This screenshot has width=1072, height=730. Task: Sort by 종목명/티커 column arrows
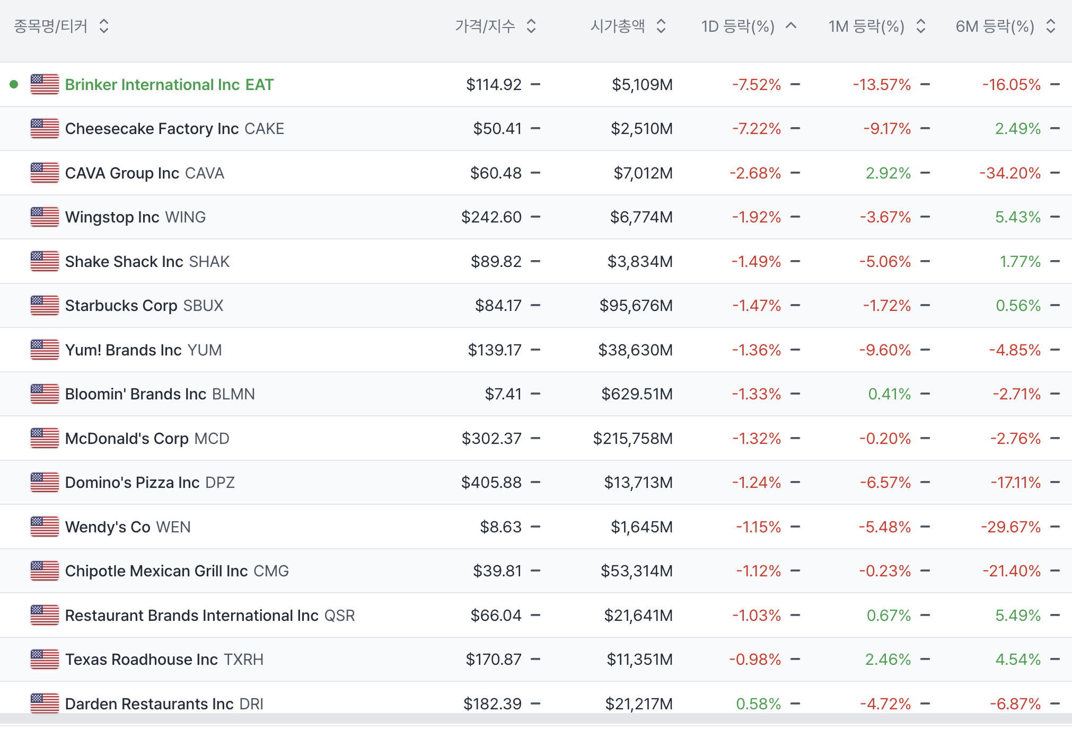point(104,26)
